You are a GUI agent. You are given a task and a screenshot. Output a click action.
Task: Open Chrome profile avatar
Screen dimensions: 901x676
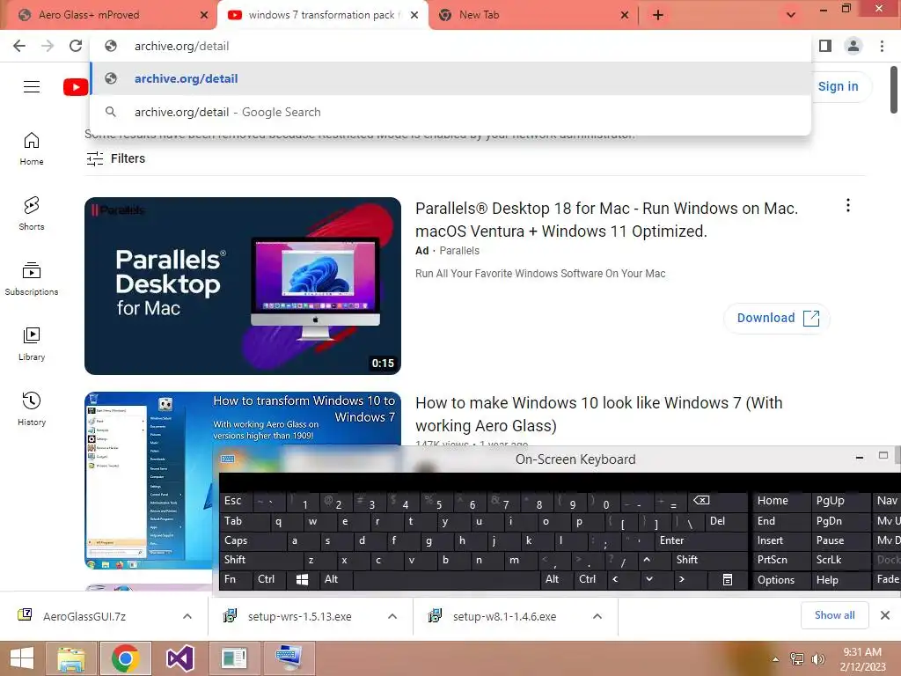[x=853, y=46]
